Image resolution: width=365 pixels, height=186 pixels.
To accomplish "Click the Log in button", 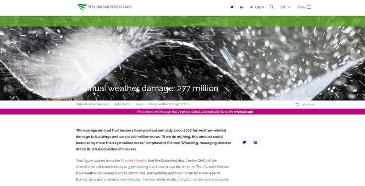I will pyautogui.click(x=257, y=7).
